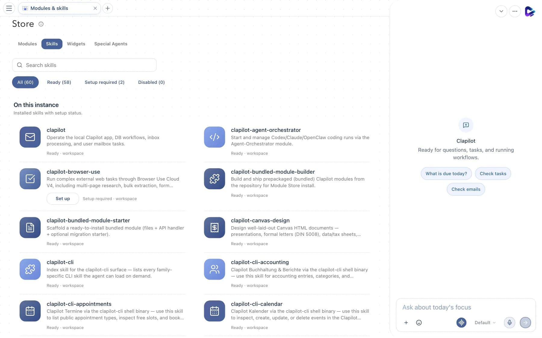Click the new chat bubble icon
542x338 pixels.
pos(466,125)
